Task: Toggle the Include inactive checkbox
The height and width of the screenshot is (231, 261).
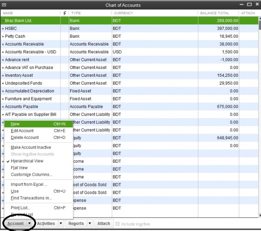Action: pyautogui.click(x=118, y=224)
